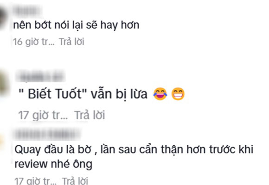Select the comment "nên bớt nói lại sẽ hay hơn"
The image size is (269, 185).
pyautogui.click(x=76, y=25)
